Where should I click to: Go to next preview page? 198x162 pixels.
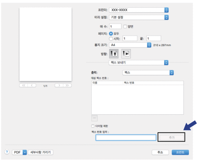tap(59, 85)
